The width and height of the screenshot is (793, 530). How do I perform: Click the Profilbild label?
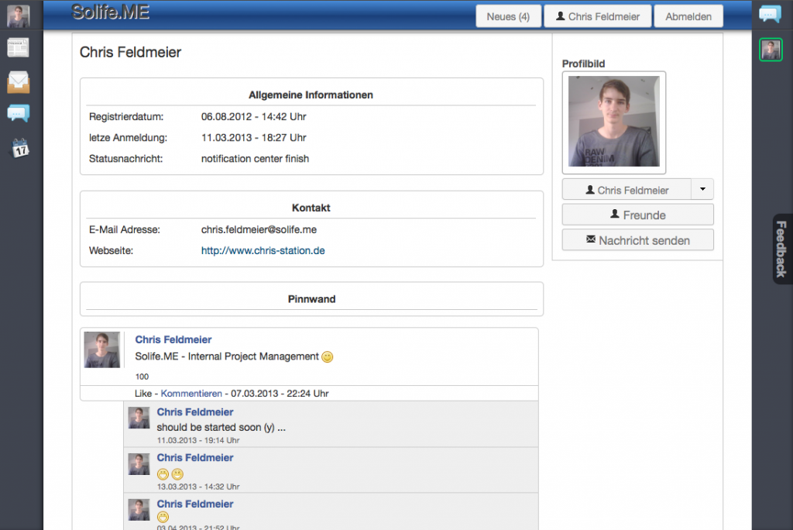[584, 64]
